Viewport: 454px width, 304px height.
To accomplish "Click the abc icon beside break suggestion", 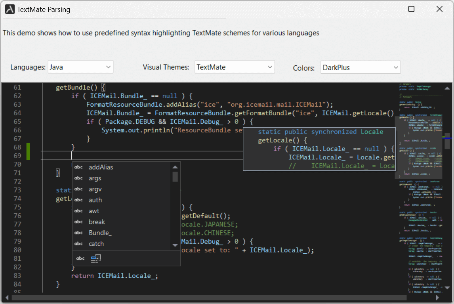I will click(x=78, y=222).
